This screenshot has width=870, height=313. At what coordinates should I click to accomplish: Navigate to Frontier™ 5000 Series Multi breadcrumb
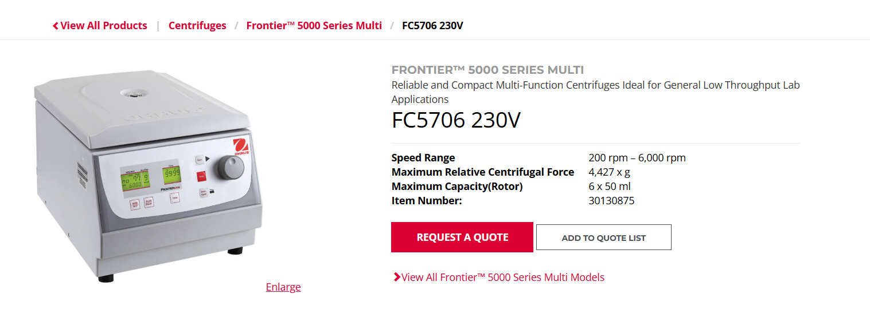pyautogui.click(x=314, y=26)
